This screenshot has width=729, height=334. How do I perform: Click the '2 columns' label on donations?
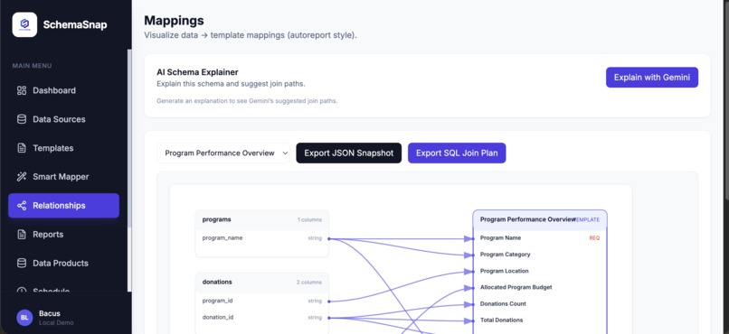[x=309, y=283]
